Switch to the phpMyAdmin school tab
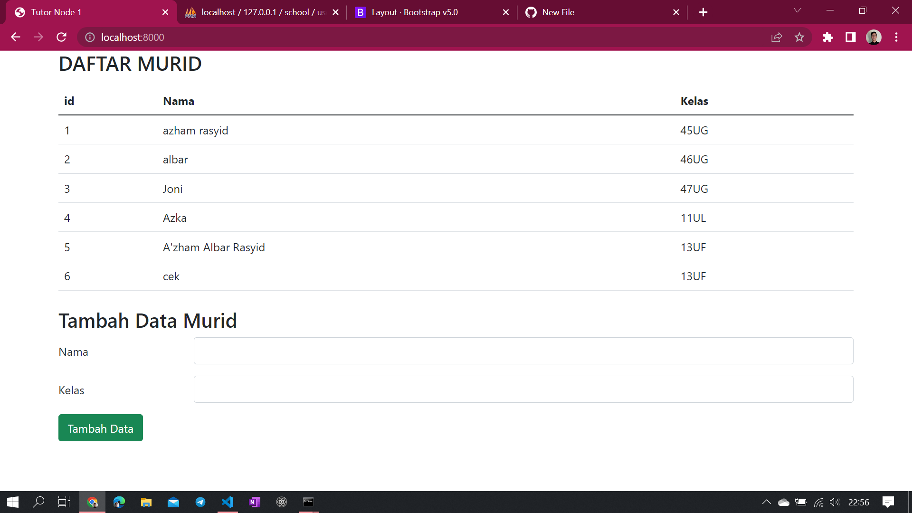Viewport: 912px width, 513px height. click(x=256, y=12)
